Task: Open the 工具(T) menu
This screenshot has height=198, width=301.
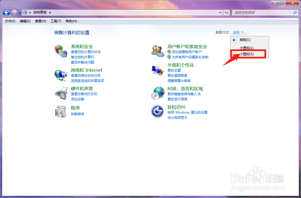Action: [56, 21]
